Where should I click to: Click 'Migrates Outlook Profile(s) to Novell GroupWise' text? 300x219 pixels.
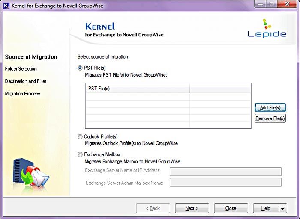tap(131, 143)
